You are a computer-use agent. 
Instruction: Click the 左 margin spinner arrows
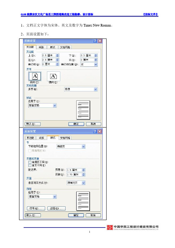pyautogui.click(x=58, y=60)
